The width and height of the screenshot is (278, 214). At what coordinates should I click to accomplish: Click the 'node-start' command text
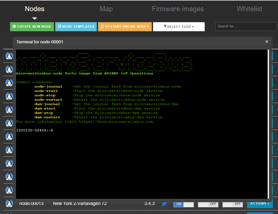point(46,91)
